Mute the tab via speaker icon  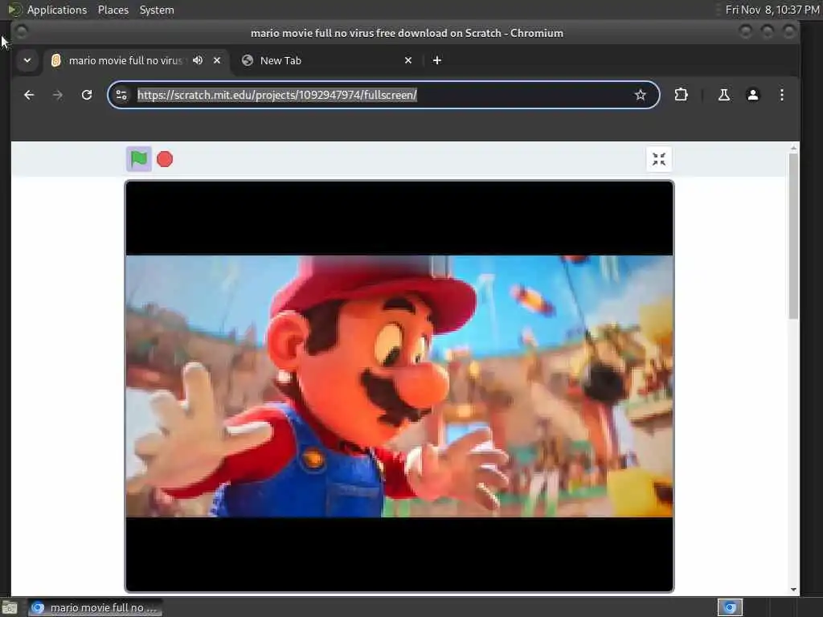[x=198, y=60]
